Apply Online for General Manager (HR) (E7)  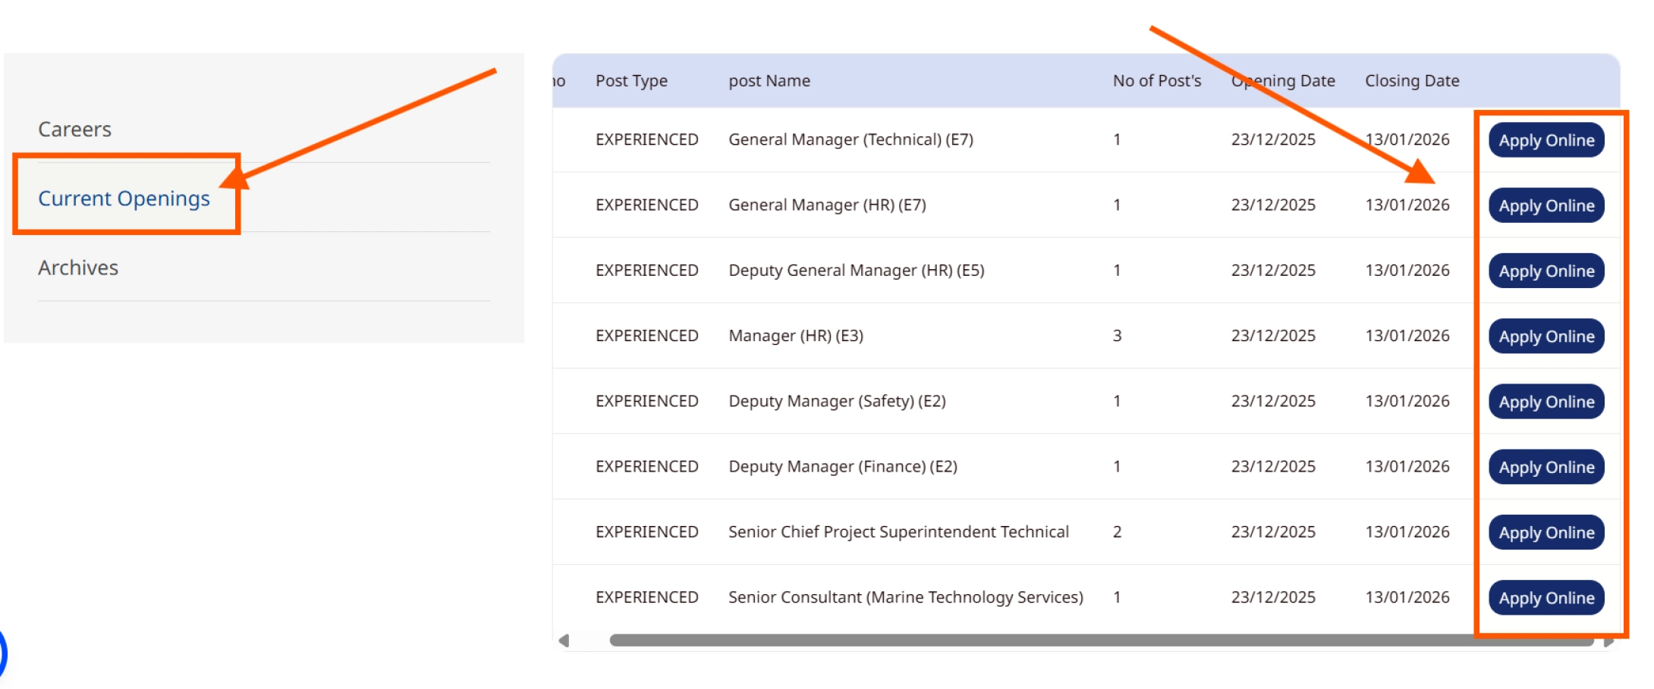(1546, 205)
